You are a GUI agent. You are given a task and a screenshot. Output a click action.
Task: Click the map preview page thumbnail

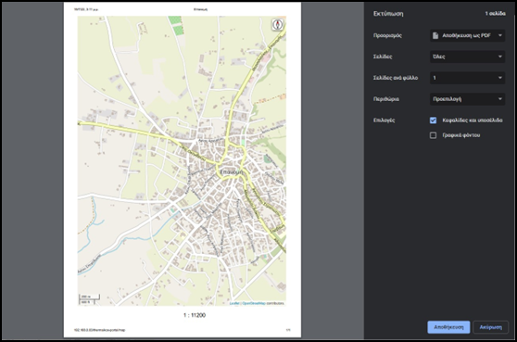tap(182, 170)
